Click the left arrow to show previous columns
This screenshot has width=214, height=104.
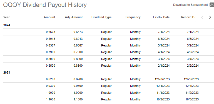point(202,17)
